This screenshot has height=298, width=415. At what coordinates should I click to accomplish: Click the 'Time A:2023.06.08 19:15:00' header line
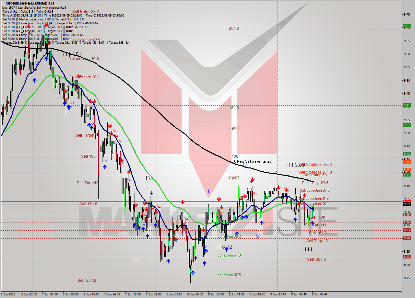click(63, 15)
